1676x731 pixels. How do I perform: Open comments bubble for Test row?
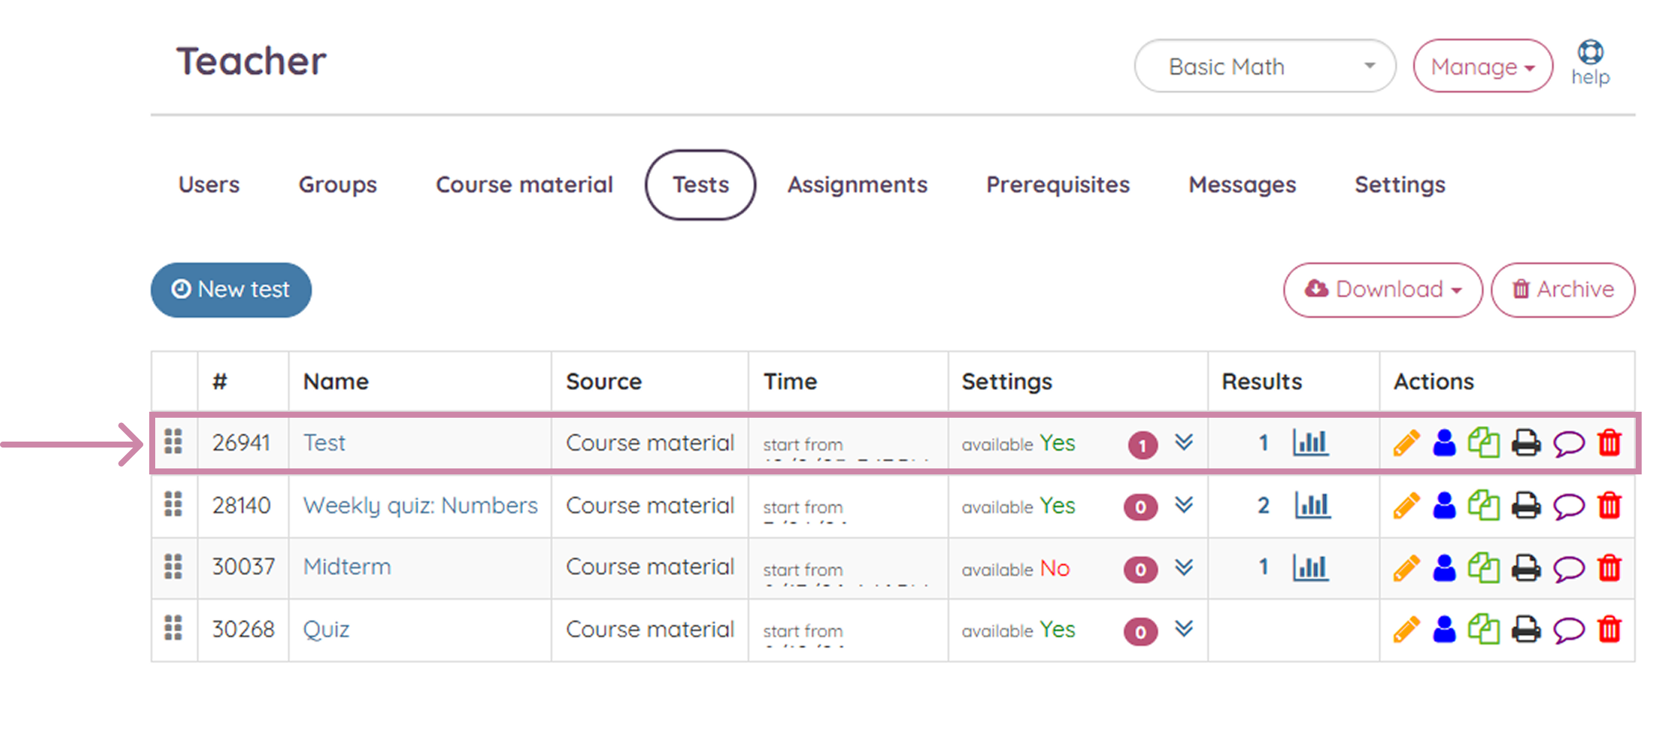click(1569, 444)
